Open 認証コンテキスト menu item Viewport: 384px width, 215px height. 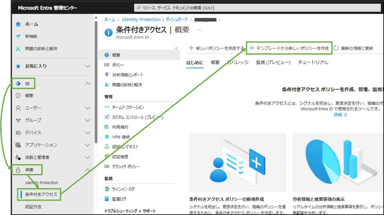pos(125,147)
